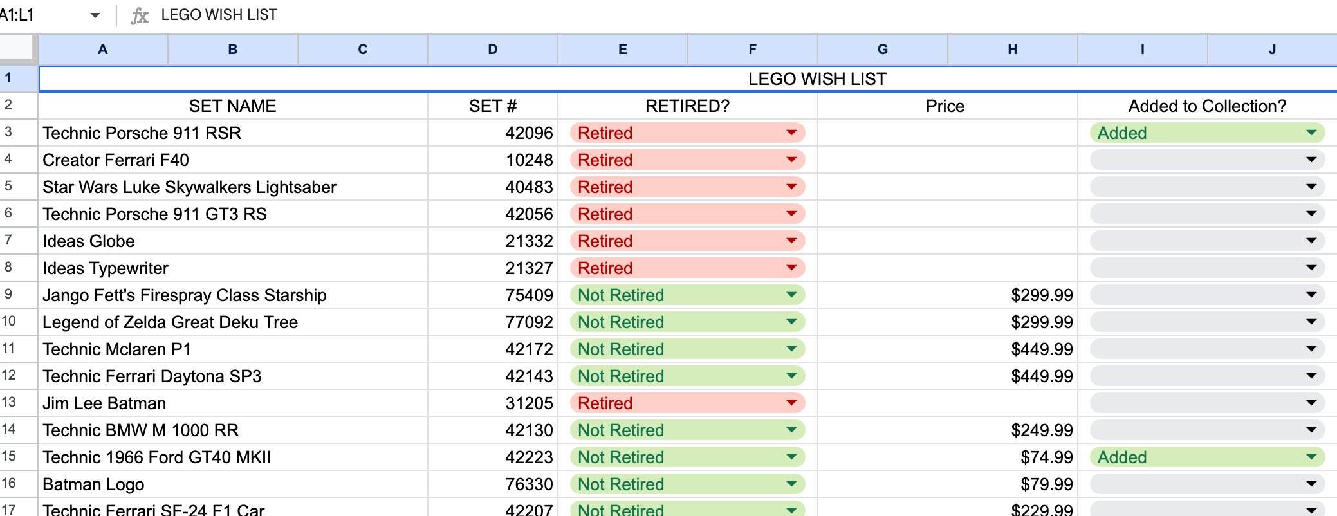Open empty collection dropdown for Batman Logo

pyautogui.click(x=1311, y=484)
